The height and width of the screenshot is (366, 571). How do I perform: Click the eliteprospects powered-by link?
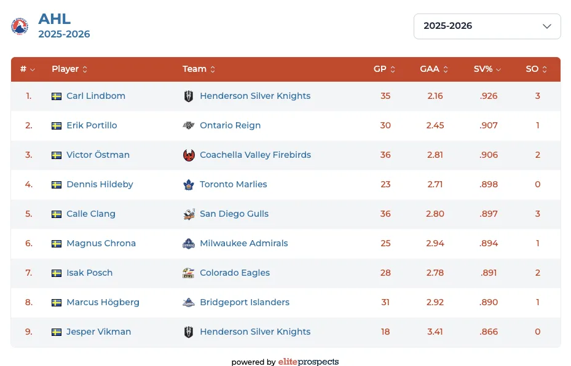coord(308,362)
